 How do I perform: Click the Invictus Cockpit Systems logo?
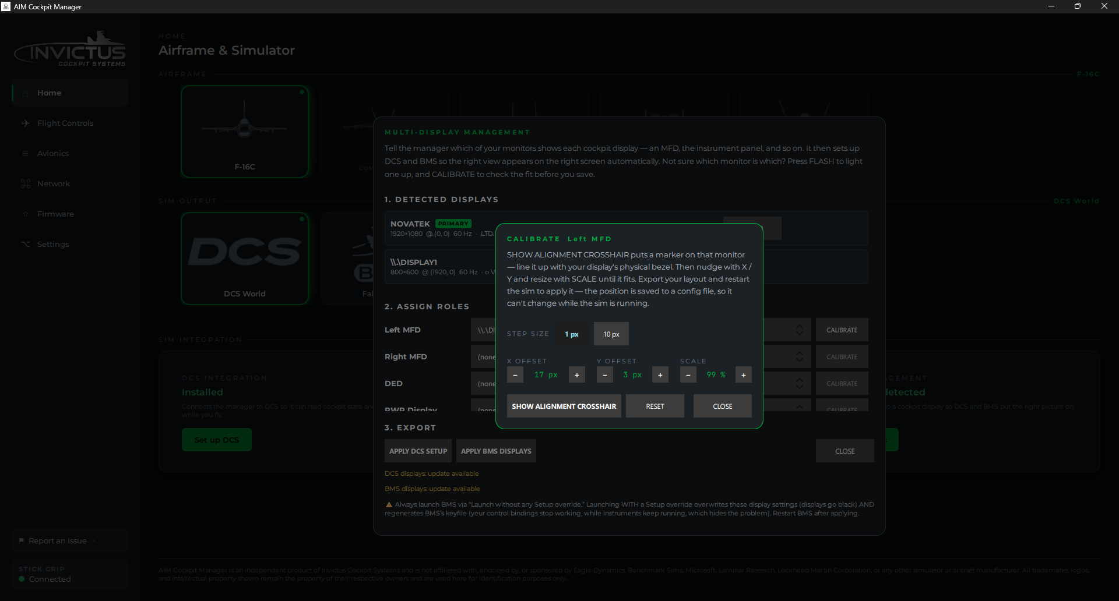pyautogui.click(x=70, y=49)
